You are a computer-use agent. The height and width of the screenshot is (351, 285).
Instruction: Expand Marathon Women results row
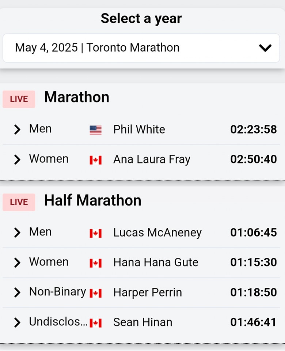point(17,159)
